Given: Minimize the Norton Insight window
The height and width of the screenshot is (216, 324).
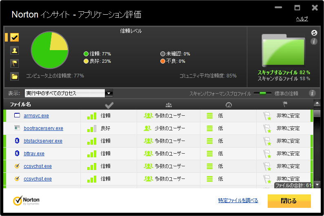Looking at the screenshot, I should (x=278, y=7).
